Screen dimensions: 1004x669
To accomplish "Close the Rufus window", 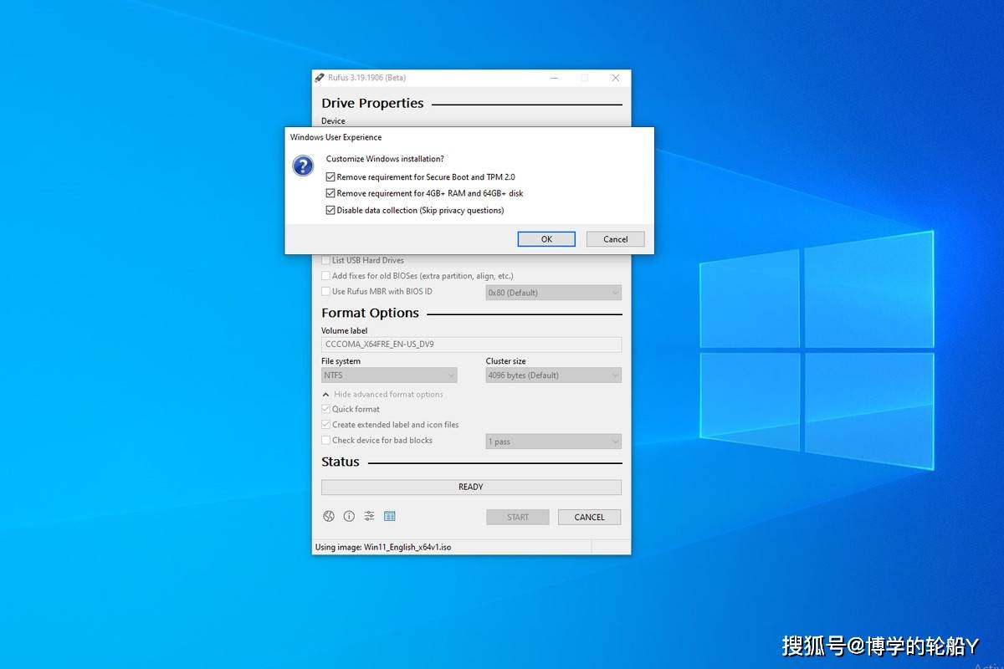I will pyautogui.click(x=616, y=78).
